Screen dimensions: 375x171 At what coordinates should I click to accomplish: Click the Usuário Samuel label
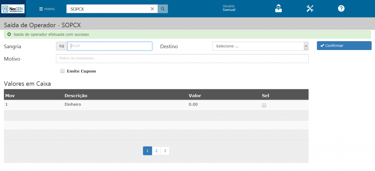pyautogui.click(x=229, y=8)
